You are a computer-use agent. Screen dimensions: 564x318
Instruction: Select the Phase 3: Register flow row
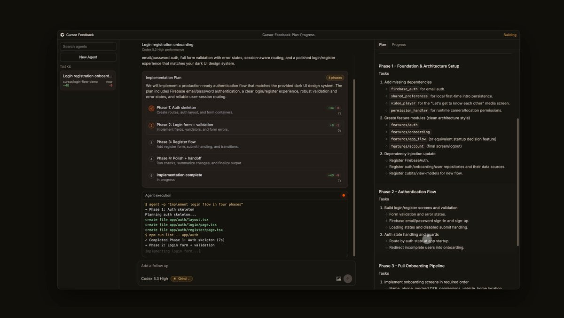245,144
